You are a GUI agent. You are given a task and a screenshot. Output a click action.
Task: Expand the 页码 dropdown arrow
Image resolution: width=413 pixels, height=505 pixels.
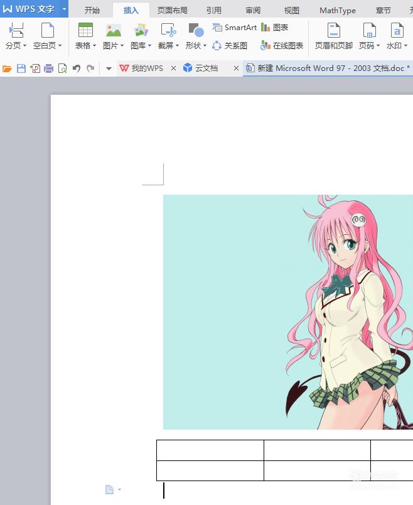coord(378,46)
